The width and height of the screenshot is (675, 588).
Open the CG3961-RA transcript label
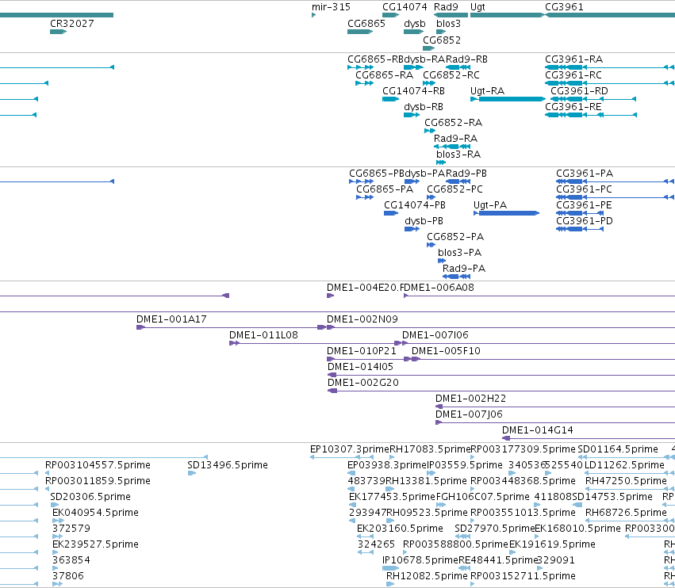(573, 59)
